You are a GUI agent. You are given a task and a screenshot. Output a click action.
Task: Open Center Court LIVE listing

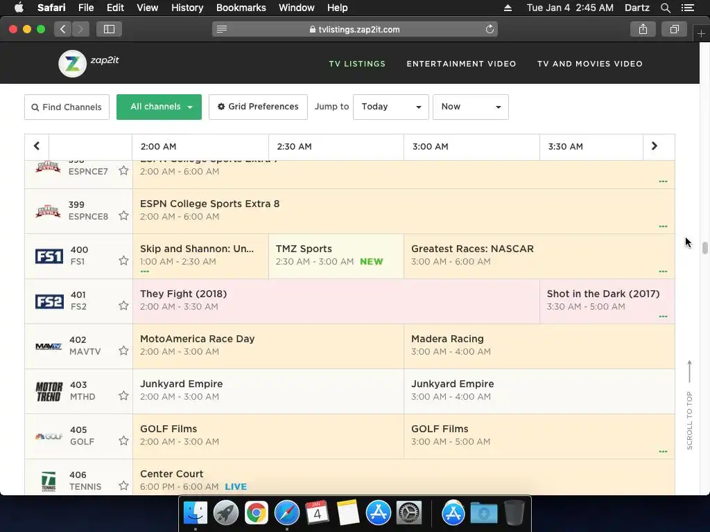(404, 478)
